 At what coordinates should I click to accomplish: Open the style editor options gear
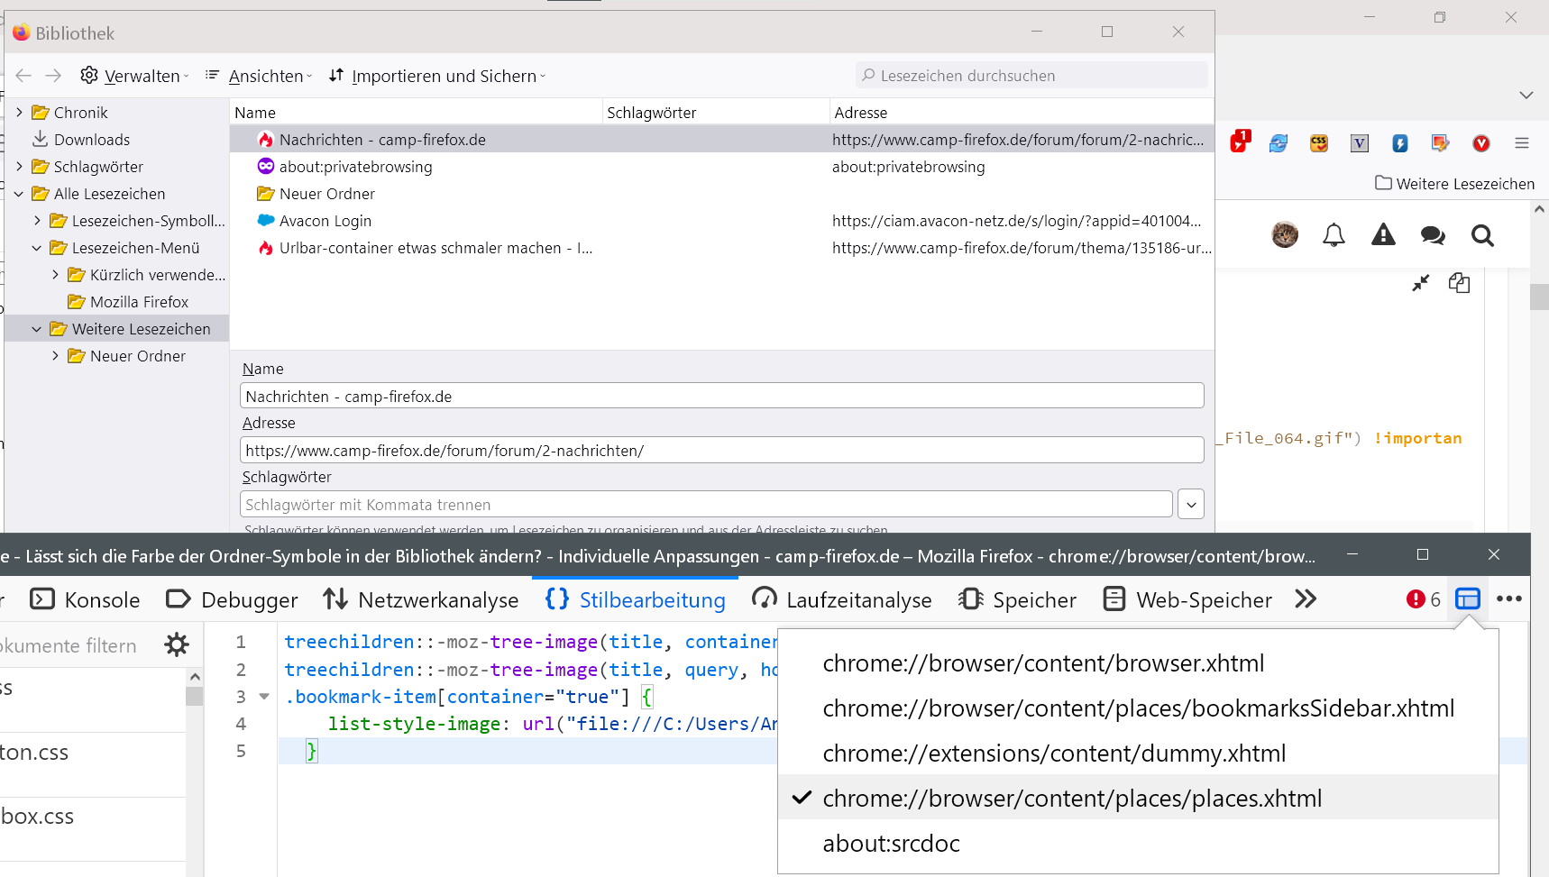177,644
